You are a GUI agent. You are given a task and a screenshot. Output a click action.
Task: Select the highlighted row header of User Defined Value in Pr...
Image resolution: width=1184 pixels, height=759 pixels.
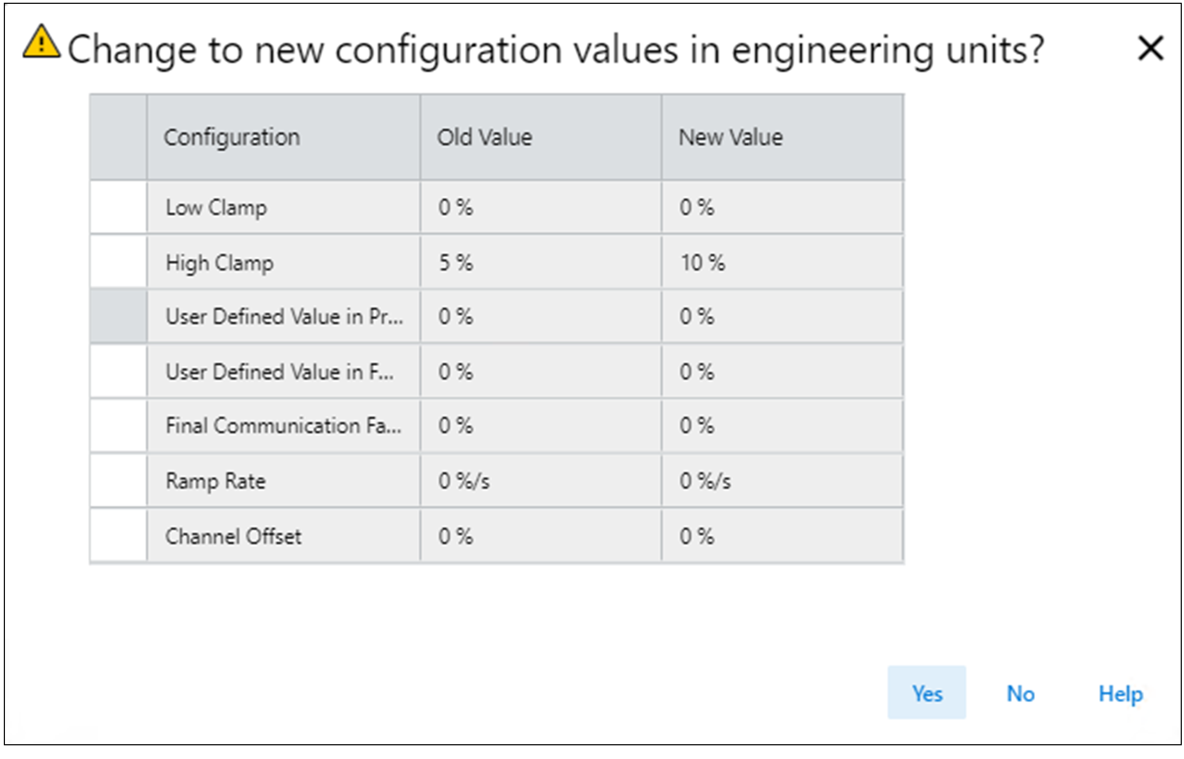(x=118, y=317)
